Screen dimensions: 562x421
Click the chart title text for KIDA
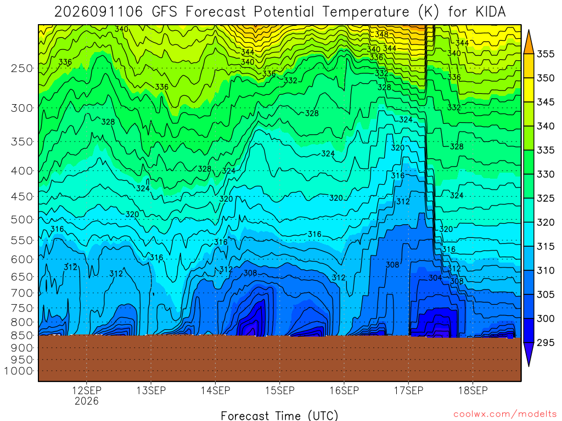click(280, 12)
